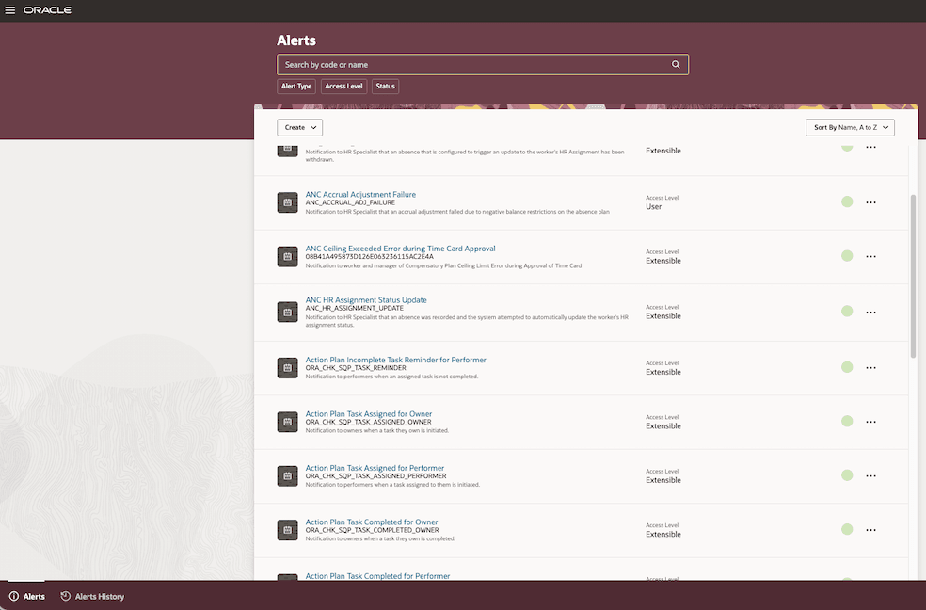This screenshot has height=610, width=926.
Task: Open the Access Level filter
Action: click(343, 87)
